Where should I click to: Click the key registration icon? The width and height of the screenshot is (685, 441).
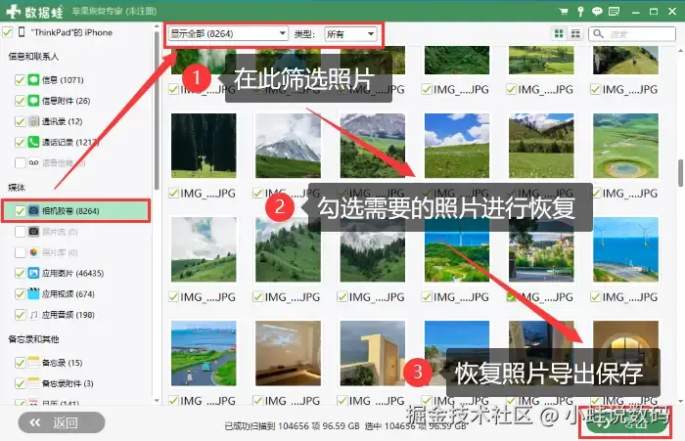pos(580,12)
